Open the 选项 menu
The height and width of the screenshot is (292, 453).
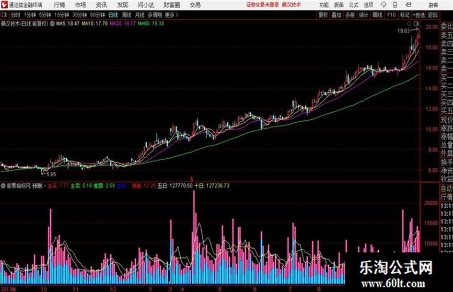pyautogui.click(x=368, y=5)
